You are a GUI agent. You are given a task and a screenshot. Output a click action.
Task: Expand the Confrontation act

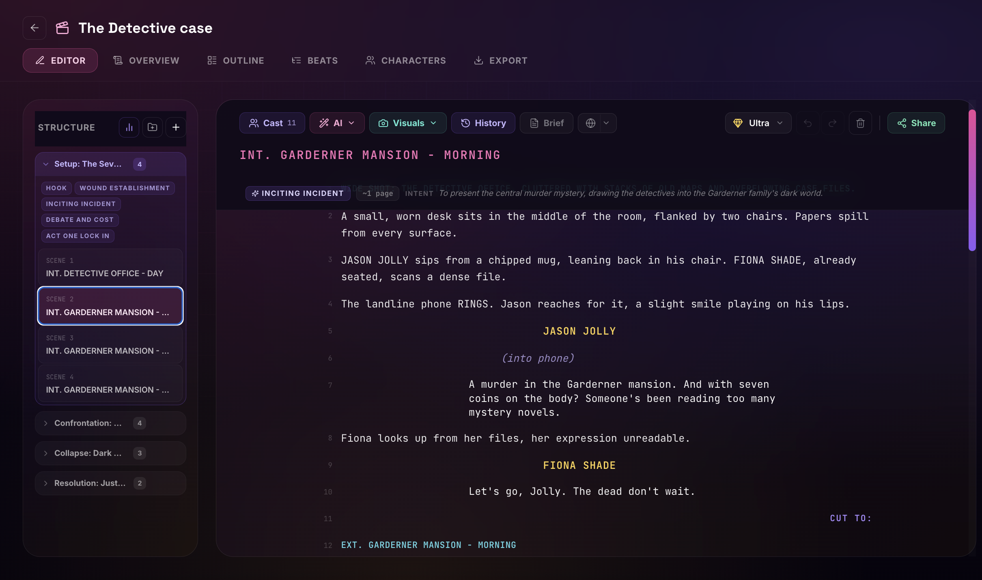coord(110,423)
